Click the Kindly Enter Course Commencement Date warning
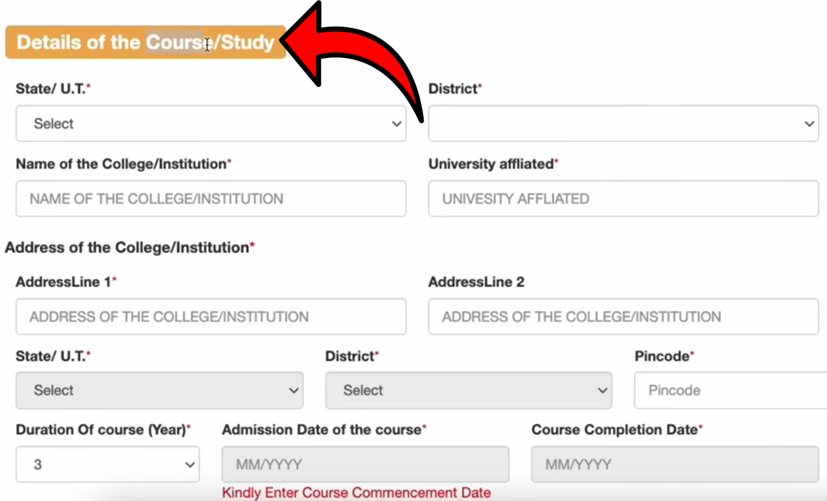Screen dimensions: 827x501 (x=356, y=492)
